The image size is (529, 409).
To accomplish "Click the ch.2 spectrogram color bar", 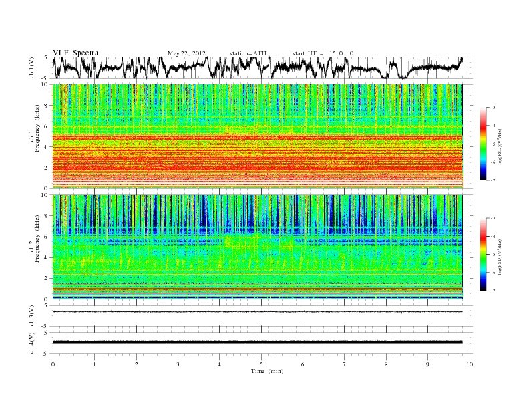I will point(483,254).
